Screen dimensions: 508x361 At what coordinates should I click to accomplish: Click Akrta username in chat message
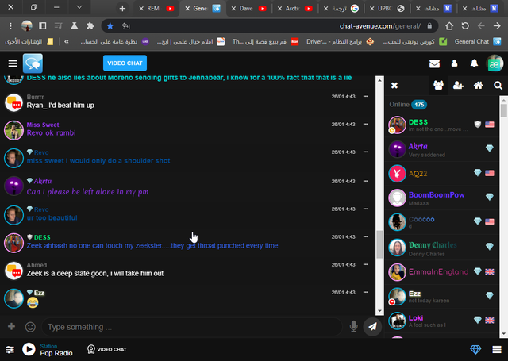pyautogui.click(x=43, y=181)
